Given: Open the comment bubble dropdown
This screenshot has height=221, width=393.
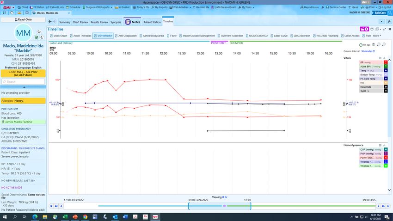Looking at the screenshot, I should pos(378,29).
